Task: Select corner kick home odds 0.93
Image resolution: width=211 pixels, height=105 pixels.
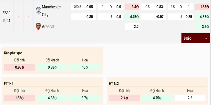Action: [x=20, y=67]
